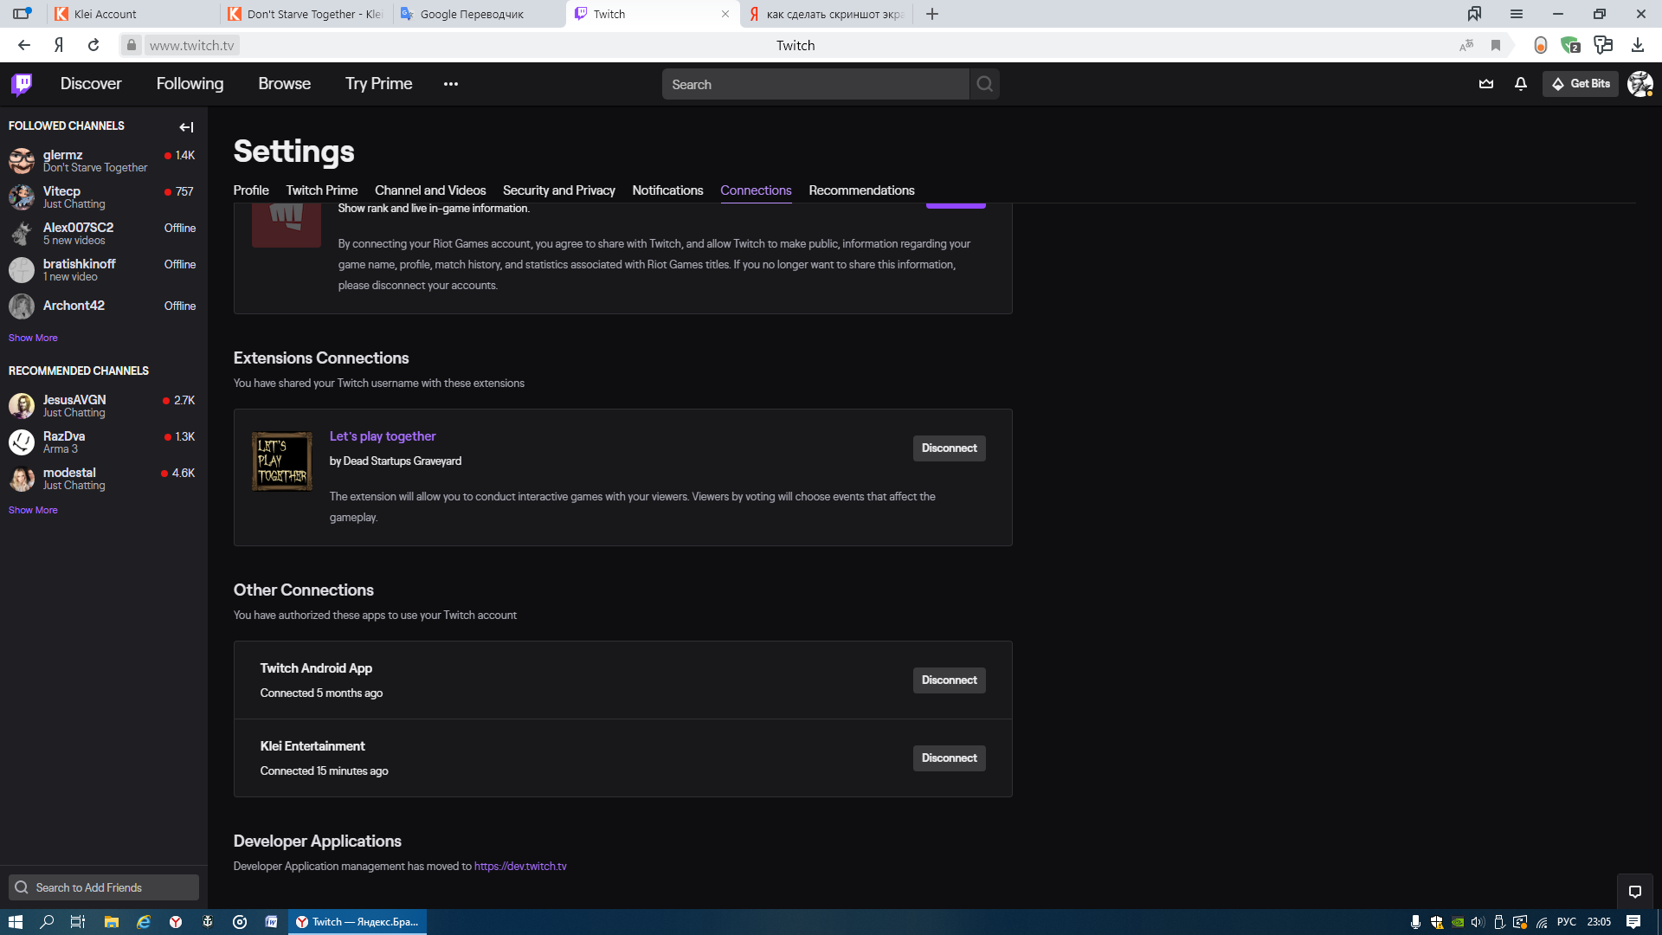Open the user avatar menu

click(x=1639, y=84)
